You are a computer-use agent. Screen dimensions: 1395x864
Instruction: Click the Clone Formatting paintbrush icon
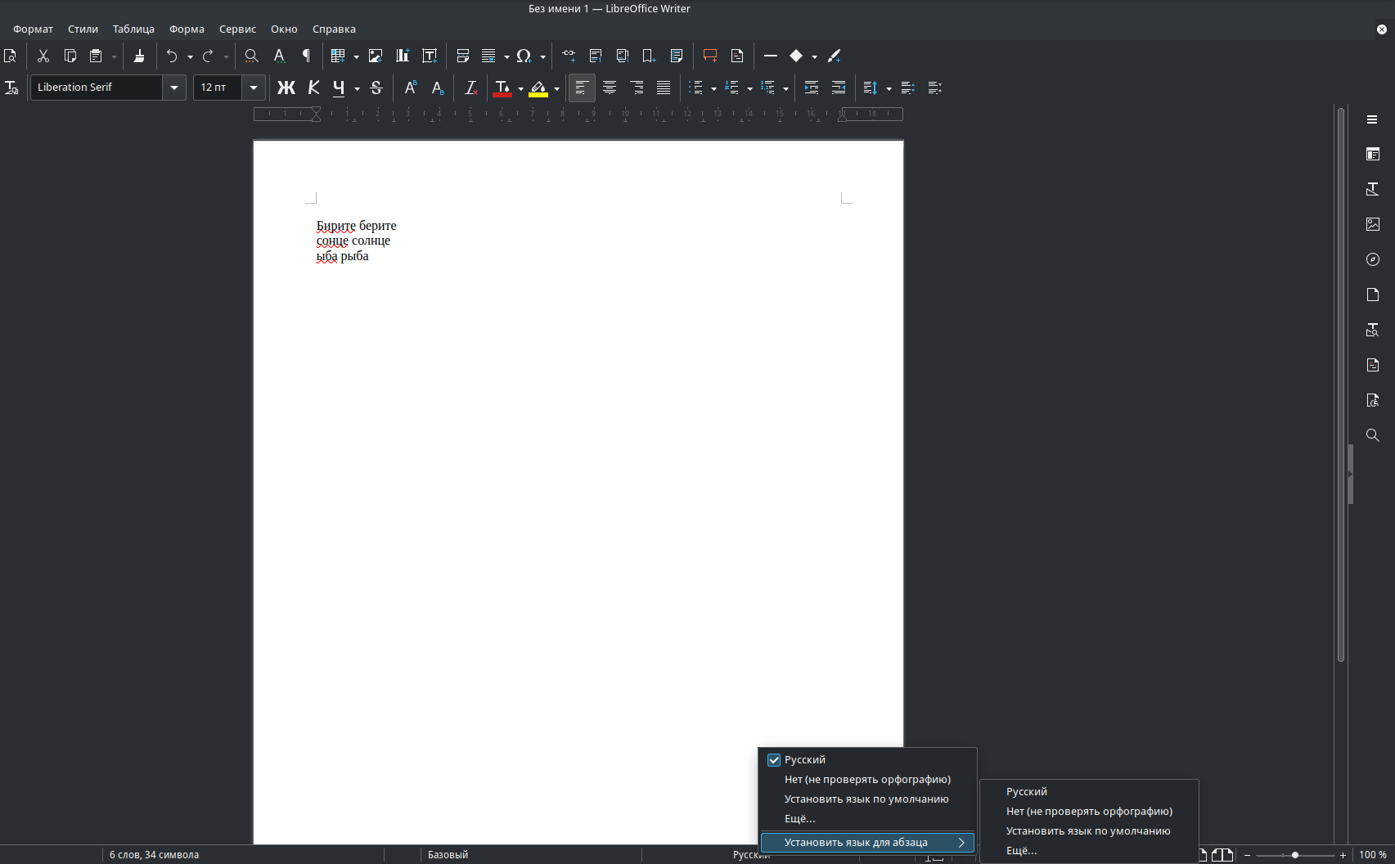tap(139, 56)
